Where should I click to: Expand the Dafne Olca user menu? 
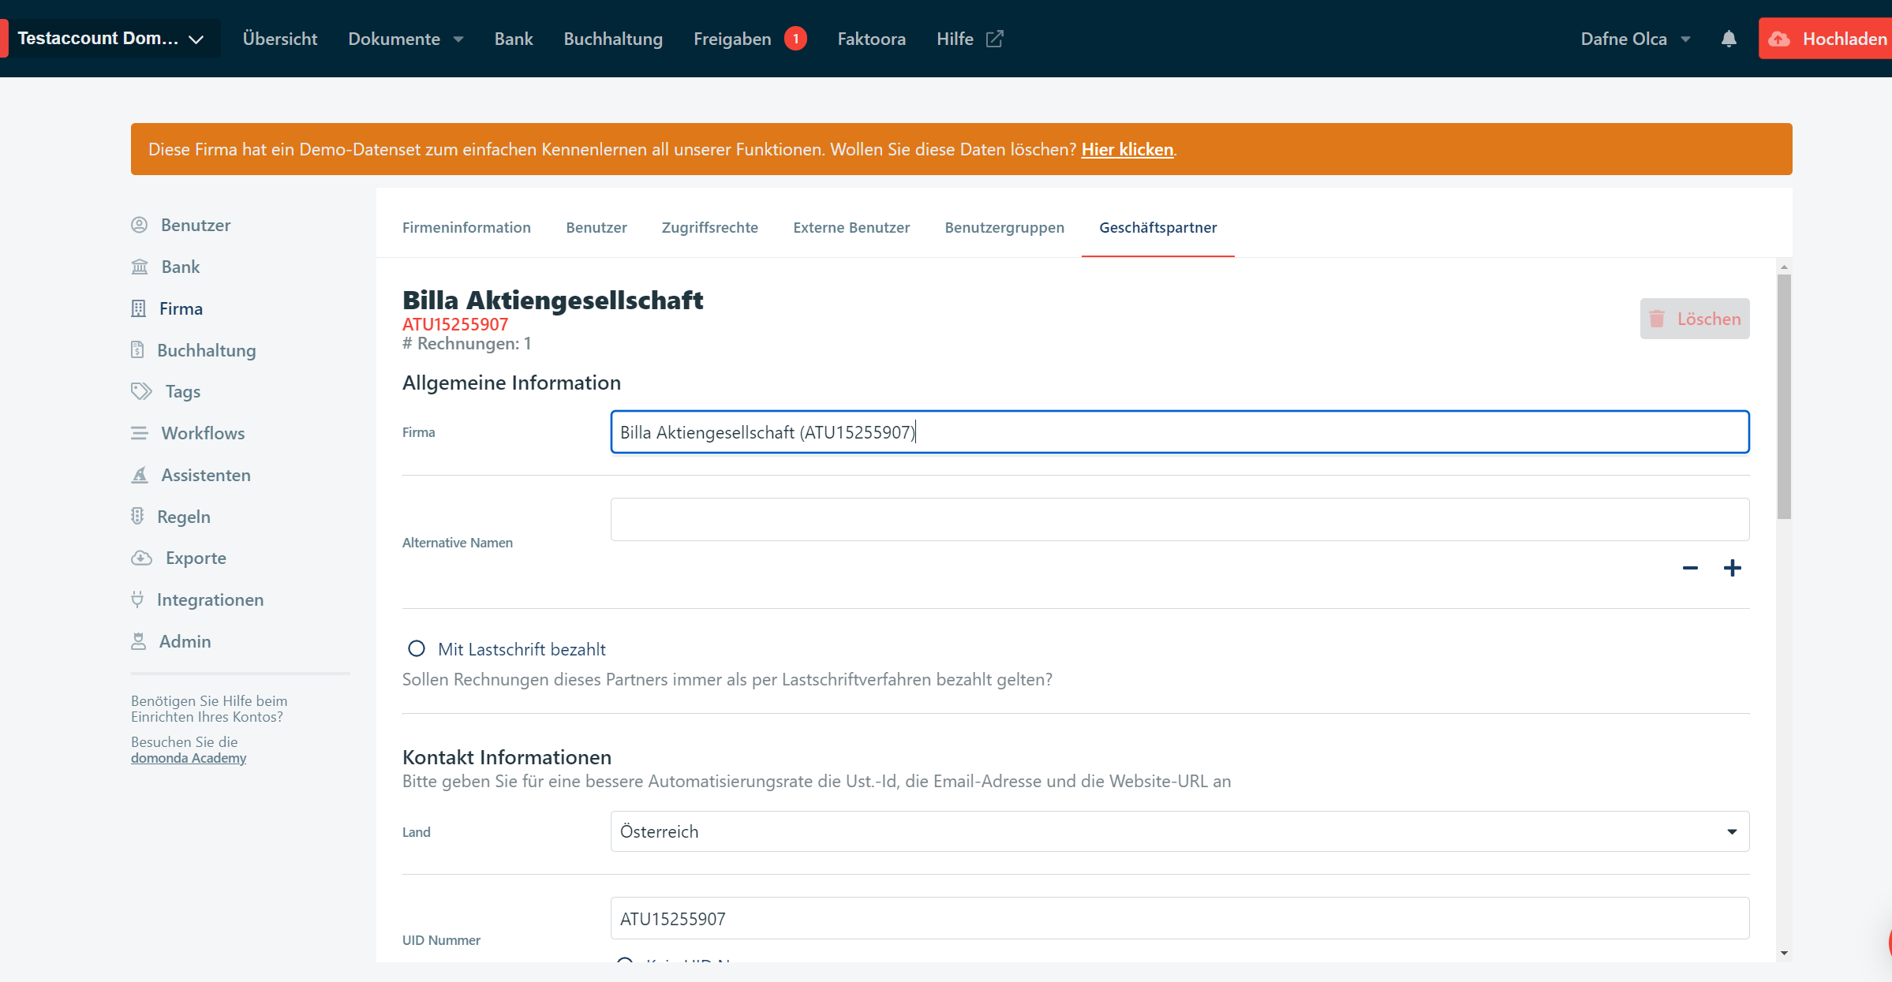pos(1635,39)
